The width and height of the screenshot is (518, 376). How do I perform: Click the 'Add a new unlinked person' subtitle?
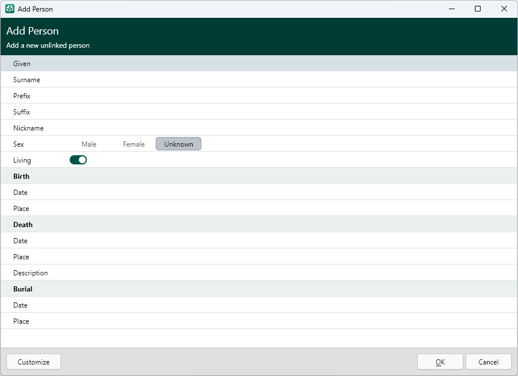[x=48, y=45]
